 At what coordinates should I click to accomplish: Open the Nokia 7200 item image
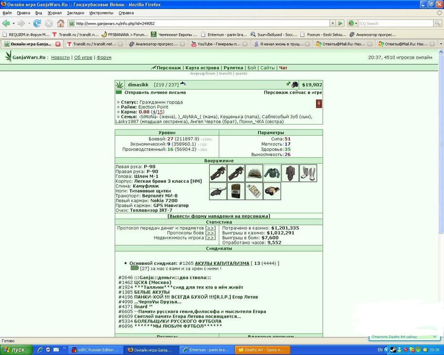click(x=236, y=191)
